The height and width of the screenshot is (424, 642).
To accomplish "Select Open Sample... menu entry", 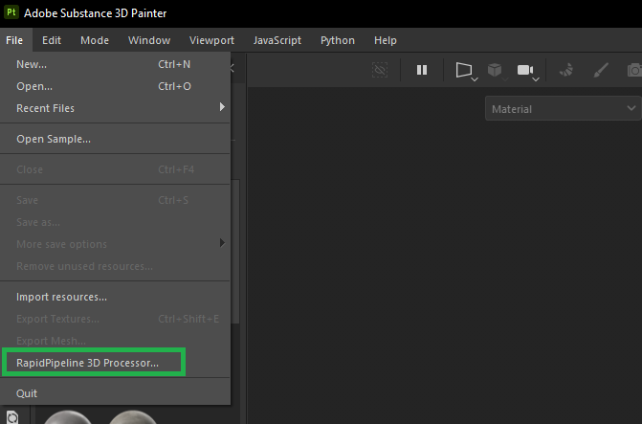I will coord(115,139).
